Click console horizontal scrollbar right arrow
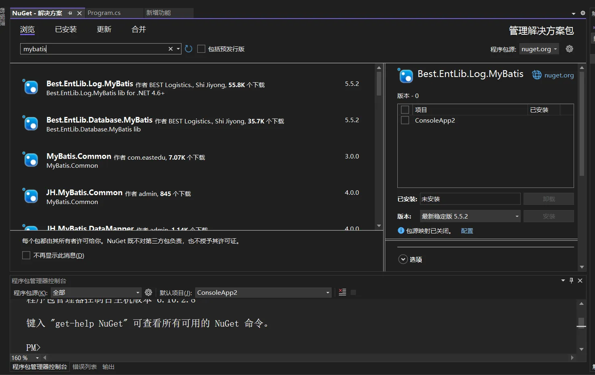Viewport: 595px width, 375px height. coord(572,358)
